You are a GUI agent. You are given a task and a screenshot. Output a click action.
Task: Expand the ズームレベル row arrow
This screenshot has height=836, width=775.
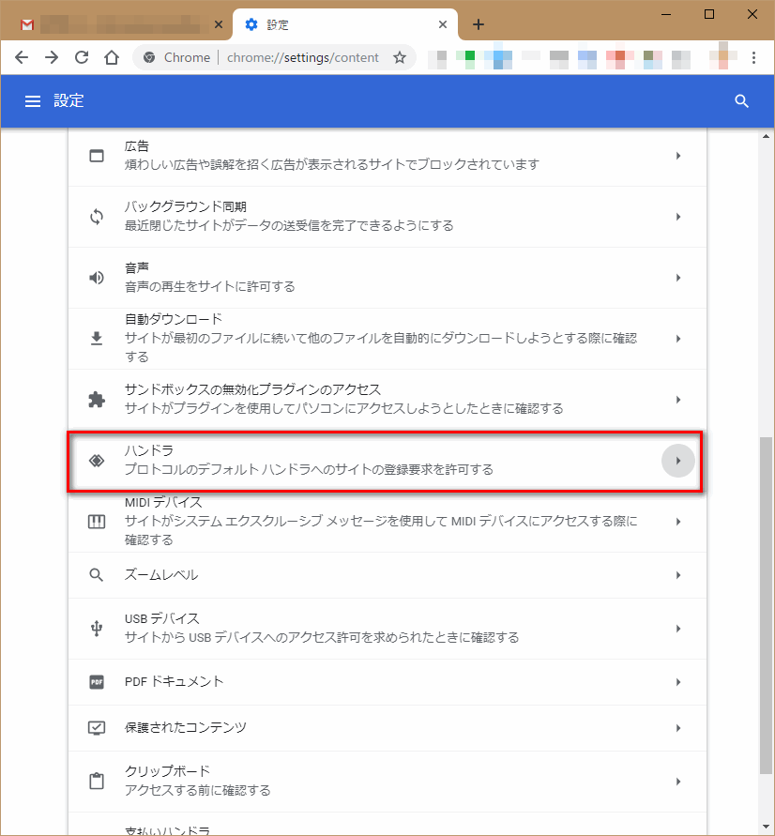tap(677, 575)
